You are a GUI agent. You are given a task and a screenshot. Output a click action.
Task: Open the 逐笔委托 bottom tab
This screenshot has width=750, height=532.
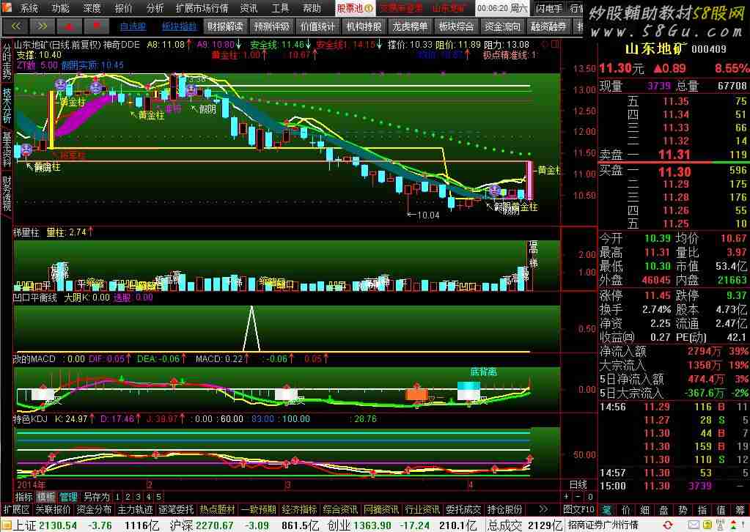[x=177, y=509]
